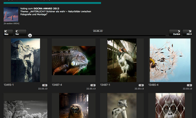Click the fc-section:19524 label
This screenshot has width=196, height=118.
[x=12, y=24]
